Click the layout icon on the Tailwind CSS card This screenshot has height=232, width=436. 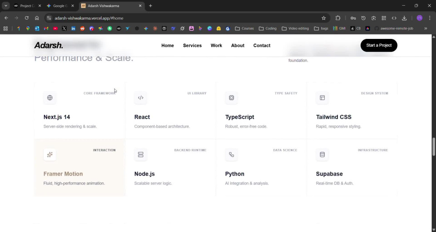(x=322, y=98)
